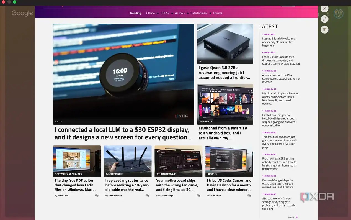Open Parth Shah's byline under the VS Code article
This screenshot has height=220, width=351.
tap(215, 196)
